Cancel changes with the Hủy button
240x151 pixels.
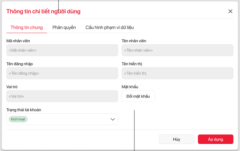[176, 139]
